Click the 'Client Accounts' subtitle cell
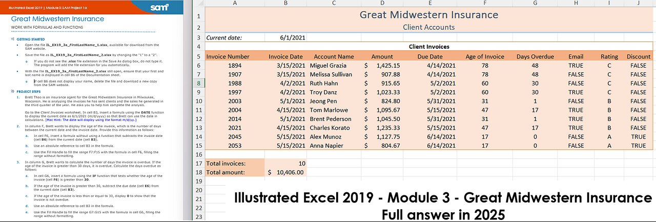 point(428,27)
